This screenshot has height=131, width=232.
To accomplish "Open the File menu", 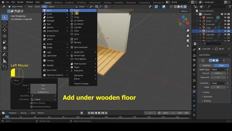I will [x=7, y=2].
